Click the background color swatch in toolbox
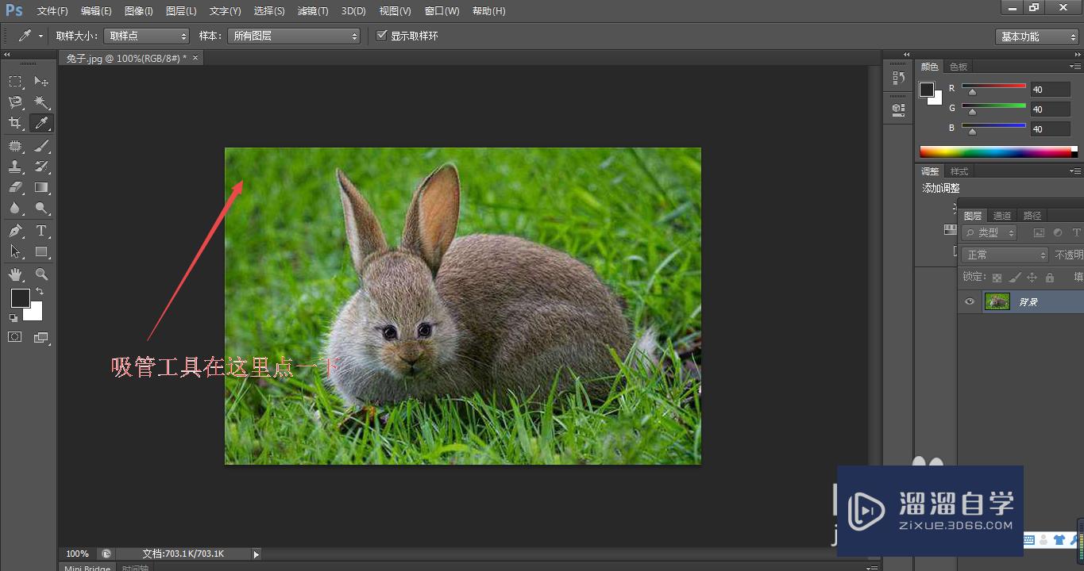The height and width of the screenshot is (571, 1084). point(34,312)
